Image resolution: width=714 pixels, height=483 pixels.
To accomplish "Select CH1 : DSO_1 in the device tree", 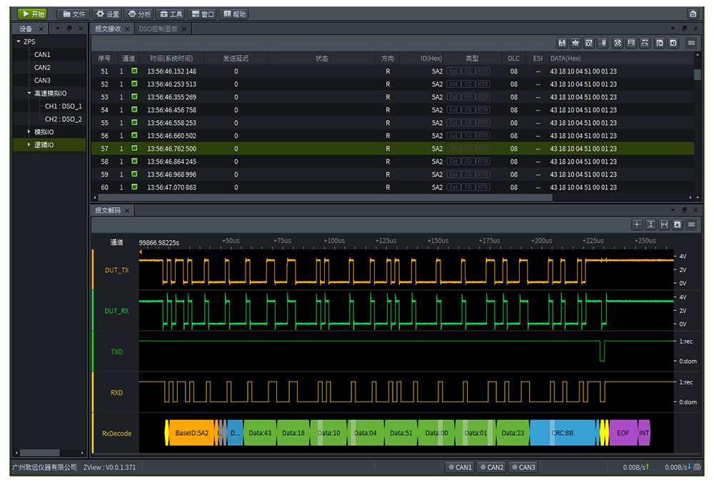I will coord(64,106).
